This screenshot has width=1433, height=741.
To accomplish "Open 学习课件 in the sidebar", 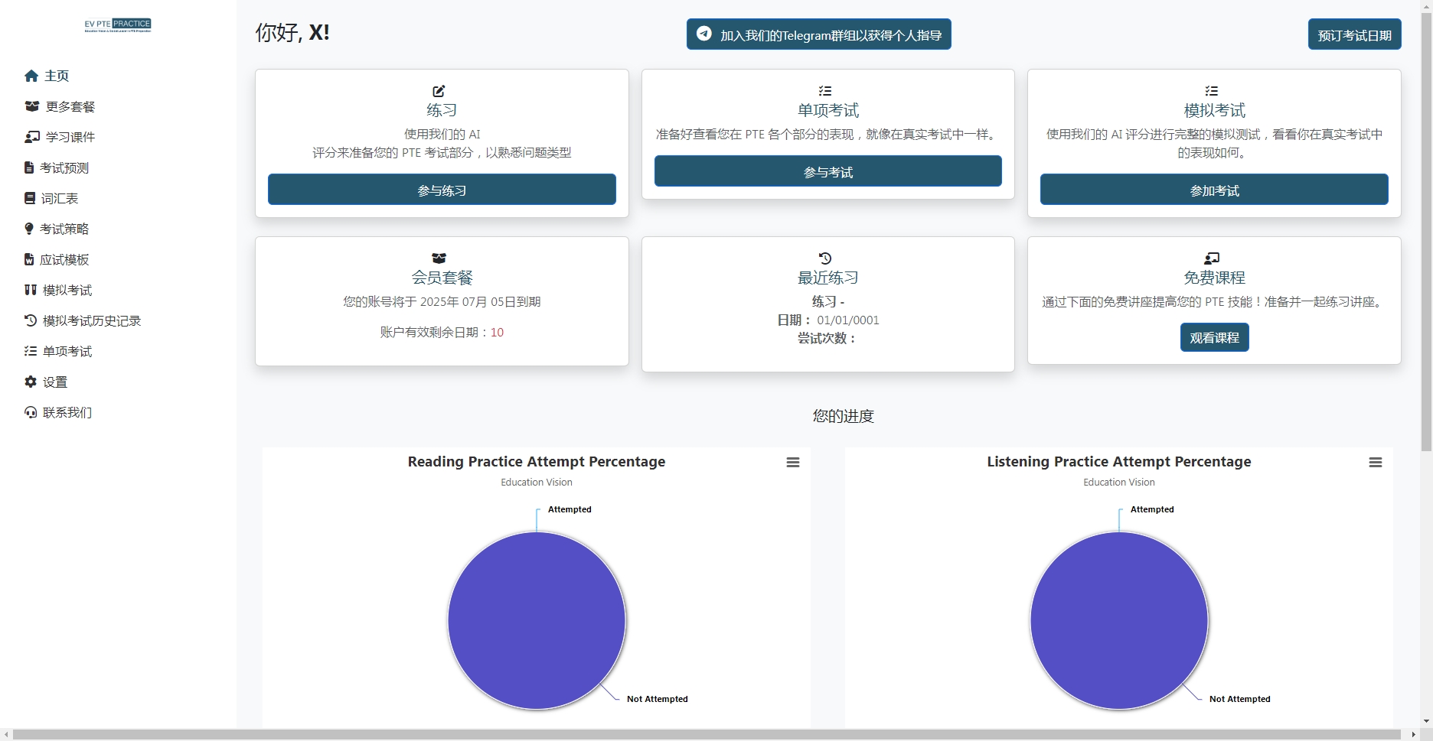I will [x=70, y=137].
